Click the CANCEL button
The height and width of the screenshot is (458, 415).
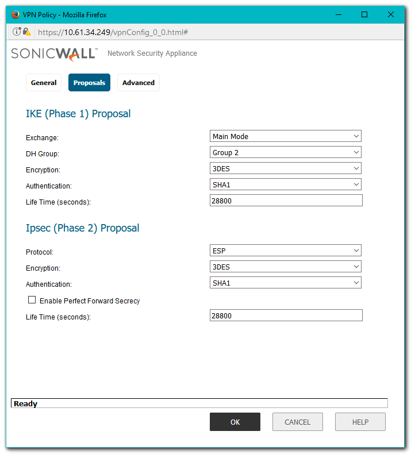click(x=297, y=422)
